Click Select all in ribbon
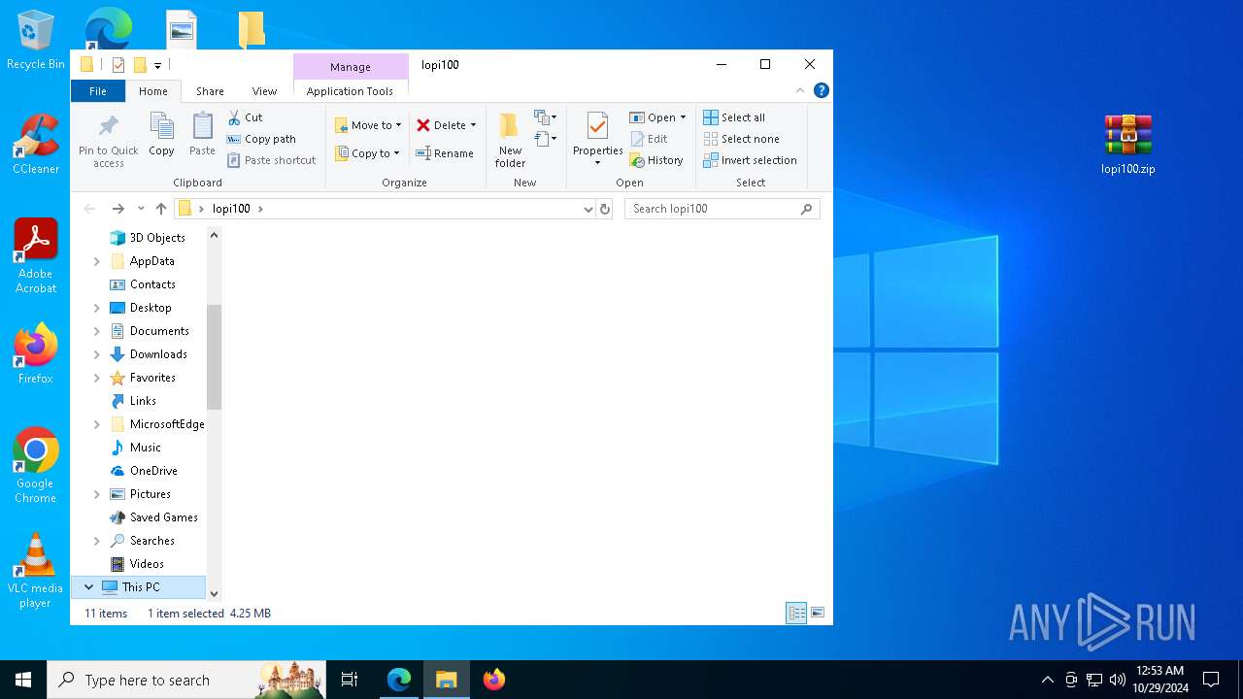Viewport: 1243px width, 699px height. coord(734,117)
